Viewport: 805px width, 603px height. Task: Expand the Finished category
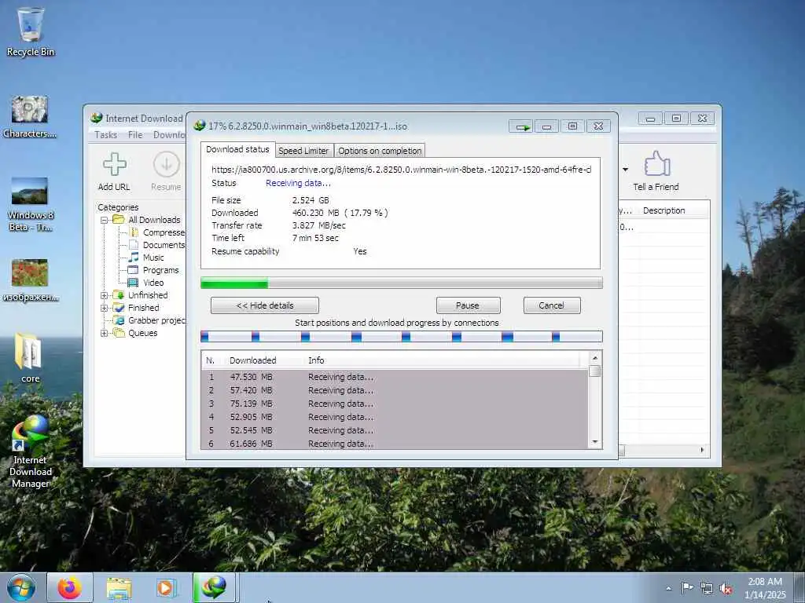click(x=105, y=308)
